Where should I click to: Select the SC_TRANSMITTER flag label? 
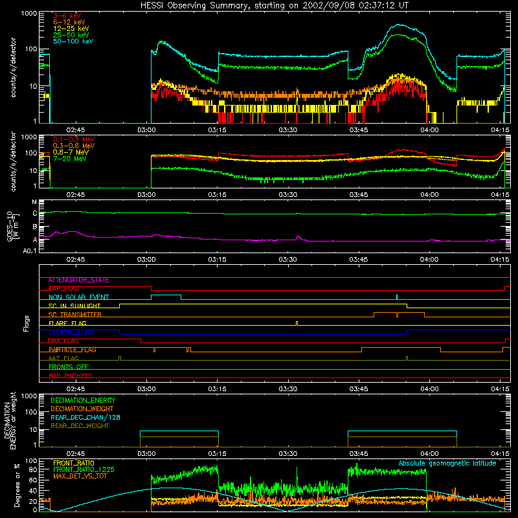74,315
